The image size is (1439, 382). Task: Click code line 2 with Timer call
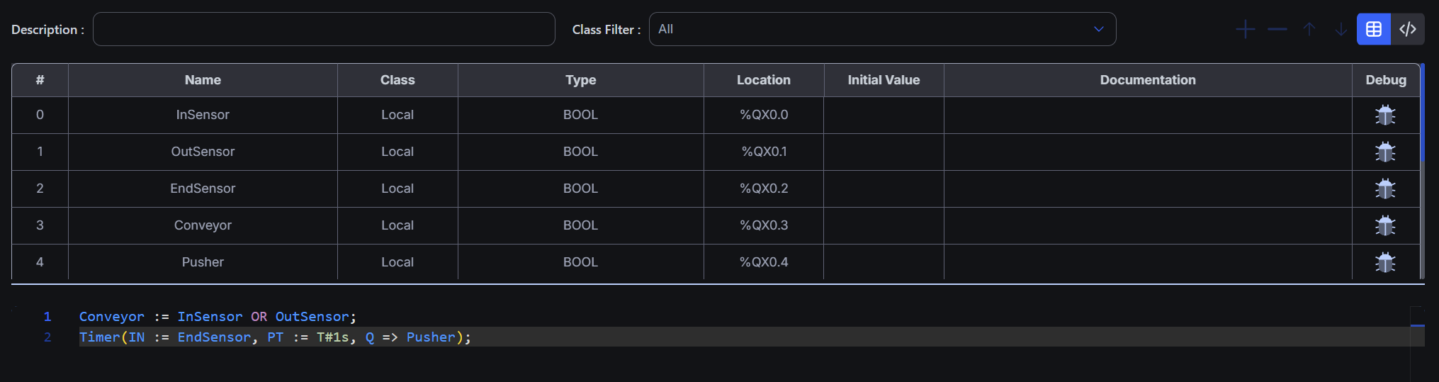275,337
